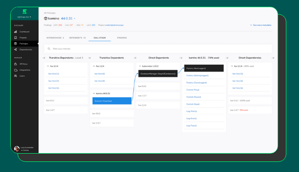Click the medium findings count badge
This screenshot has height=172, width=299.
coord(80,25)
